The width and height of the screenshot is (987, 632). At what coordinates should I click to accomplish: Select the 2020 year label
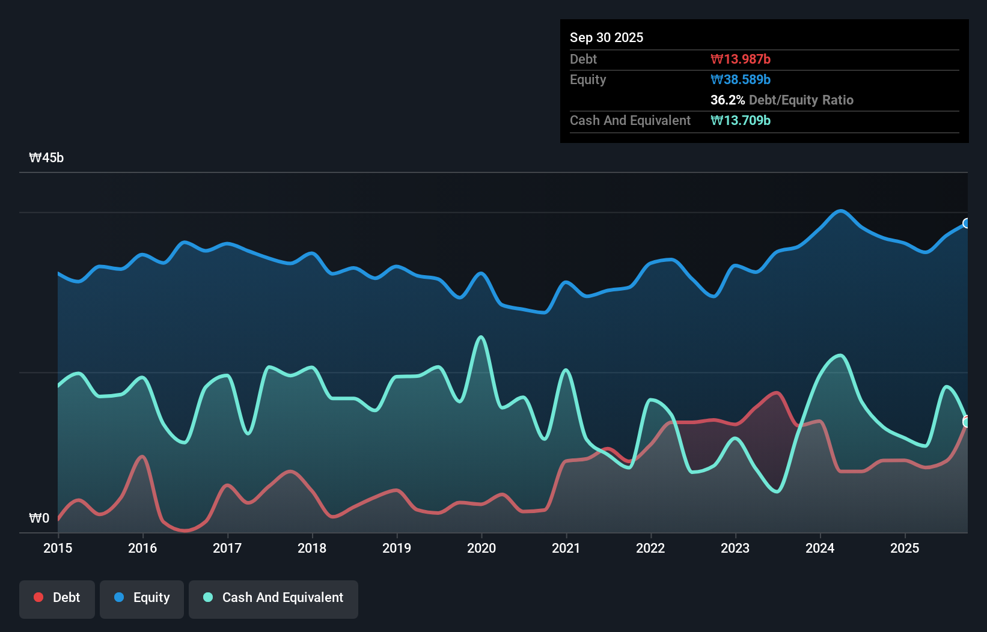pos(481,548)
